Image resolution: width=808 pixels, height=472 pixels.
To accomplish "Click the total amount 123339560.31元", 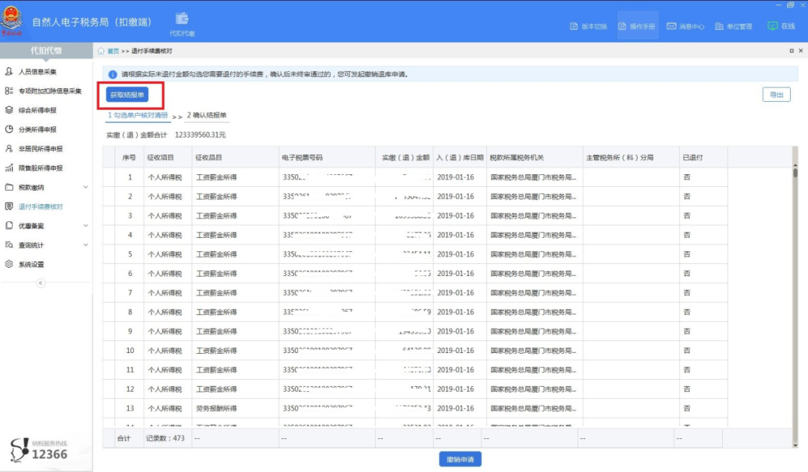I will click(201, 135).
